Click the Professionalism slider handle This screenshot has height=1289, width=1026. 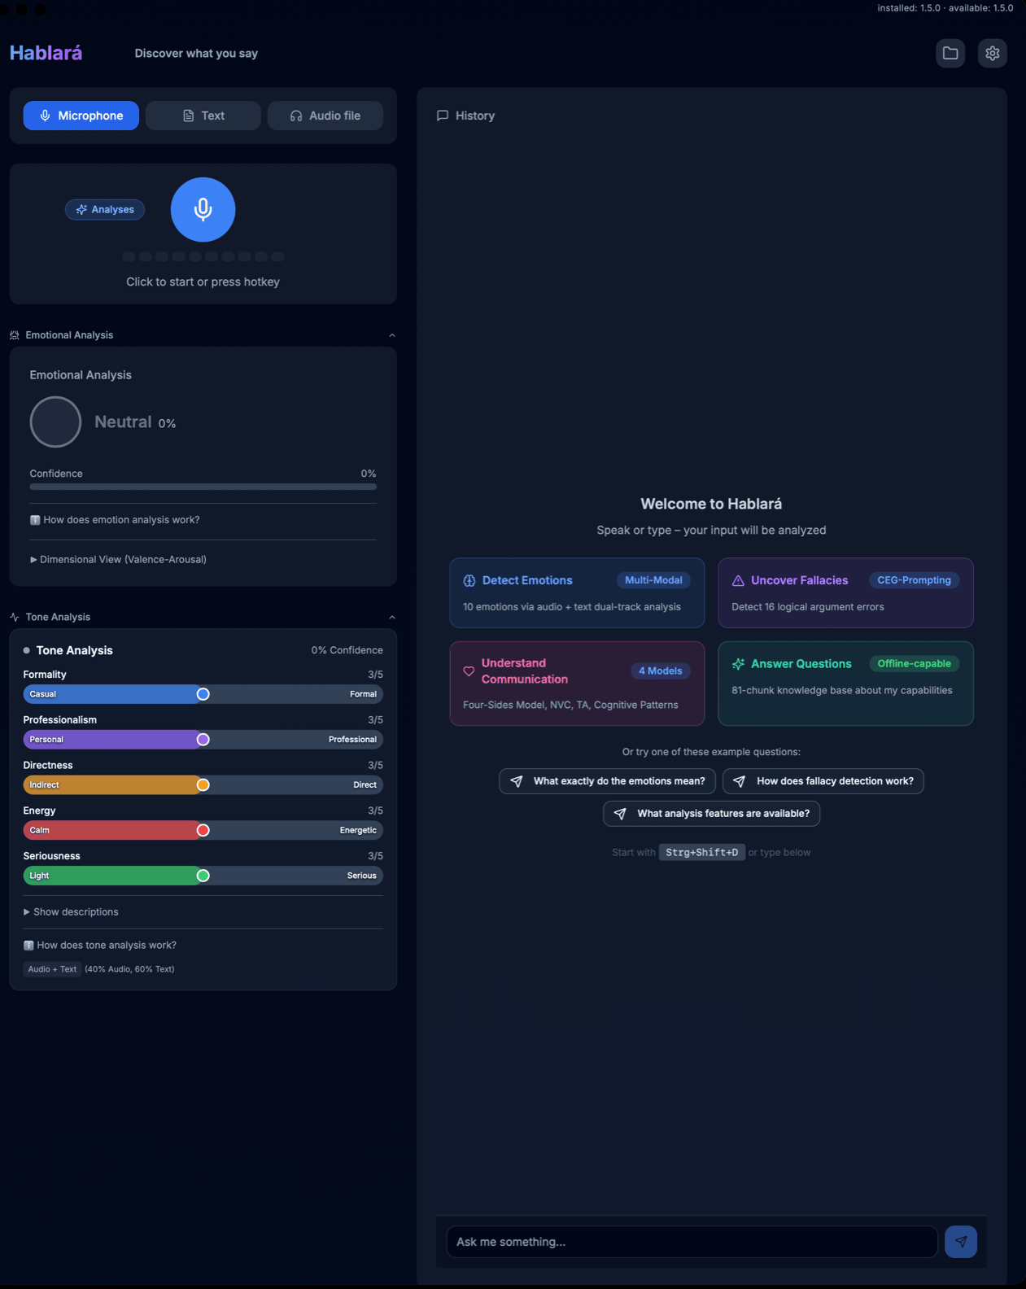203,740
